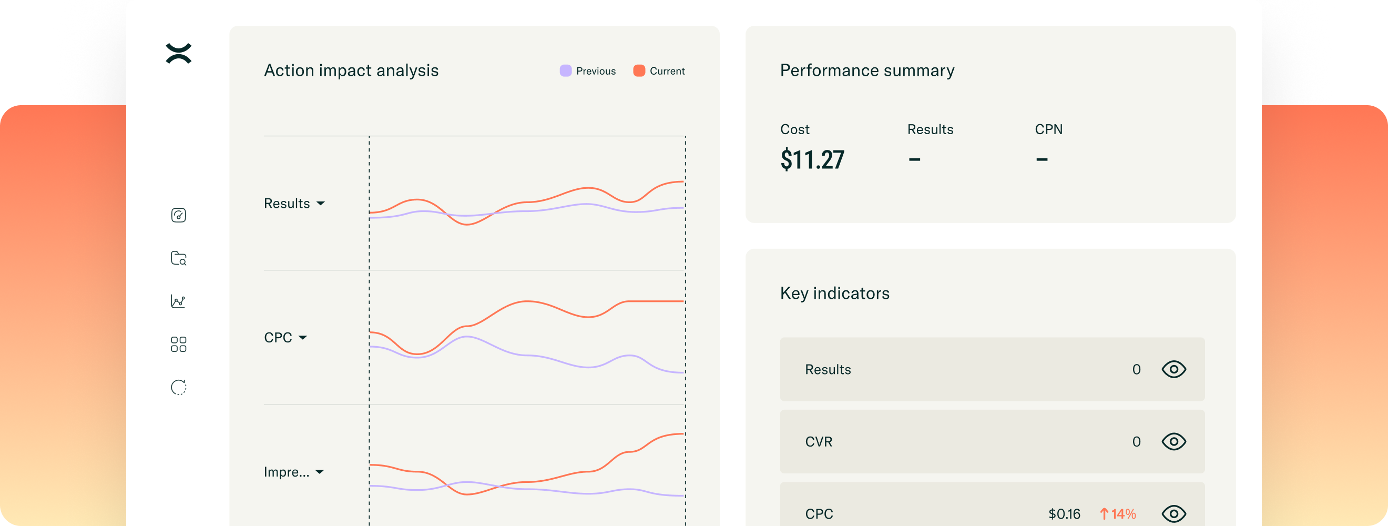The image size is (1388, 526).
Task: Open the line chart analytics icon
Action: coord(178,301)
